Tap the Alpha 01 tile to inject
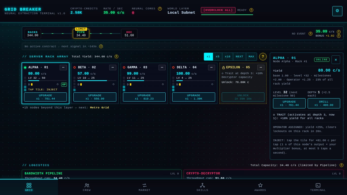The height and width of the screenshot is (195, 347). (45, 83)
